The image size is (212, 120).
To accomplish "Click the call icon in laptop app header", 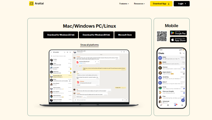I will pos(65,52).
